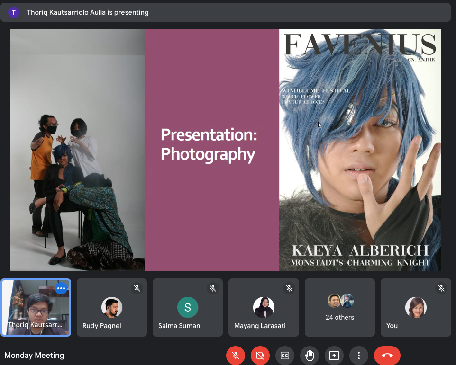This screenshot has height=365, width=456.
Task: Select Rudy Pagnel's participant tile
Action: point(112,308)
